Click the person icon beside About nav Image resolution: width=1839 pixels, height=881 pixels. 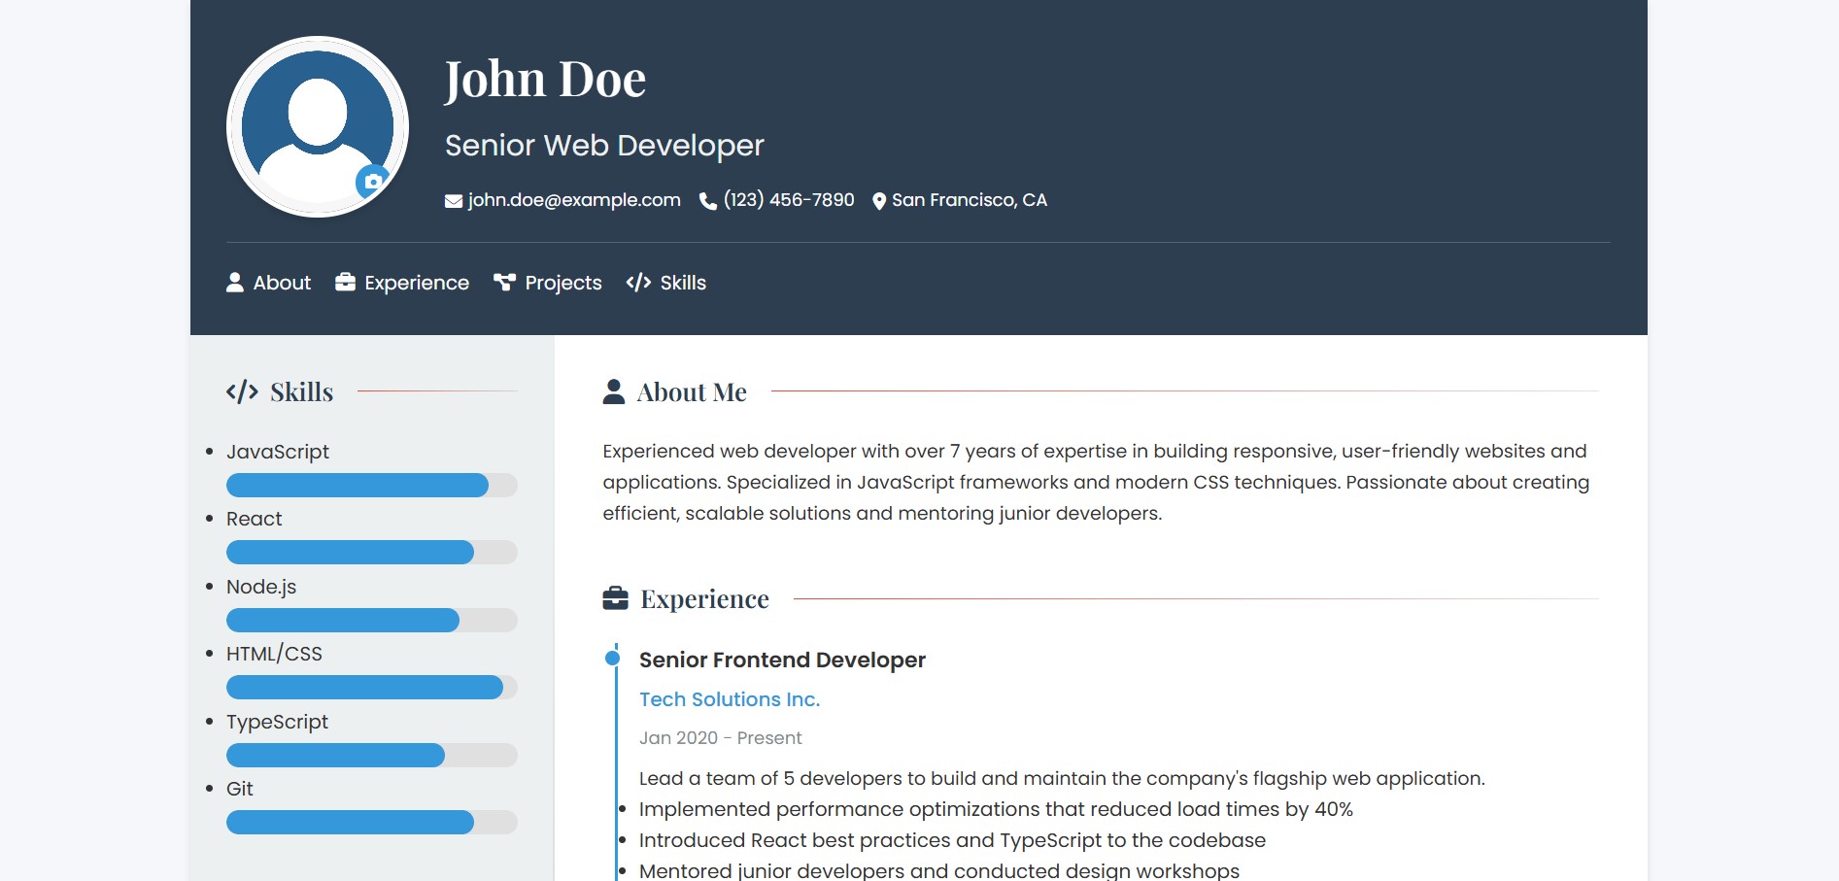tap(235, 283)
